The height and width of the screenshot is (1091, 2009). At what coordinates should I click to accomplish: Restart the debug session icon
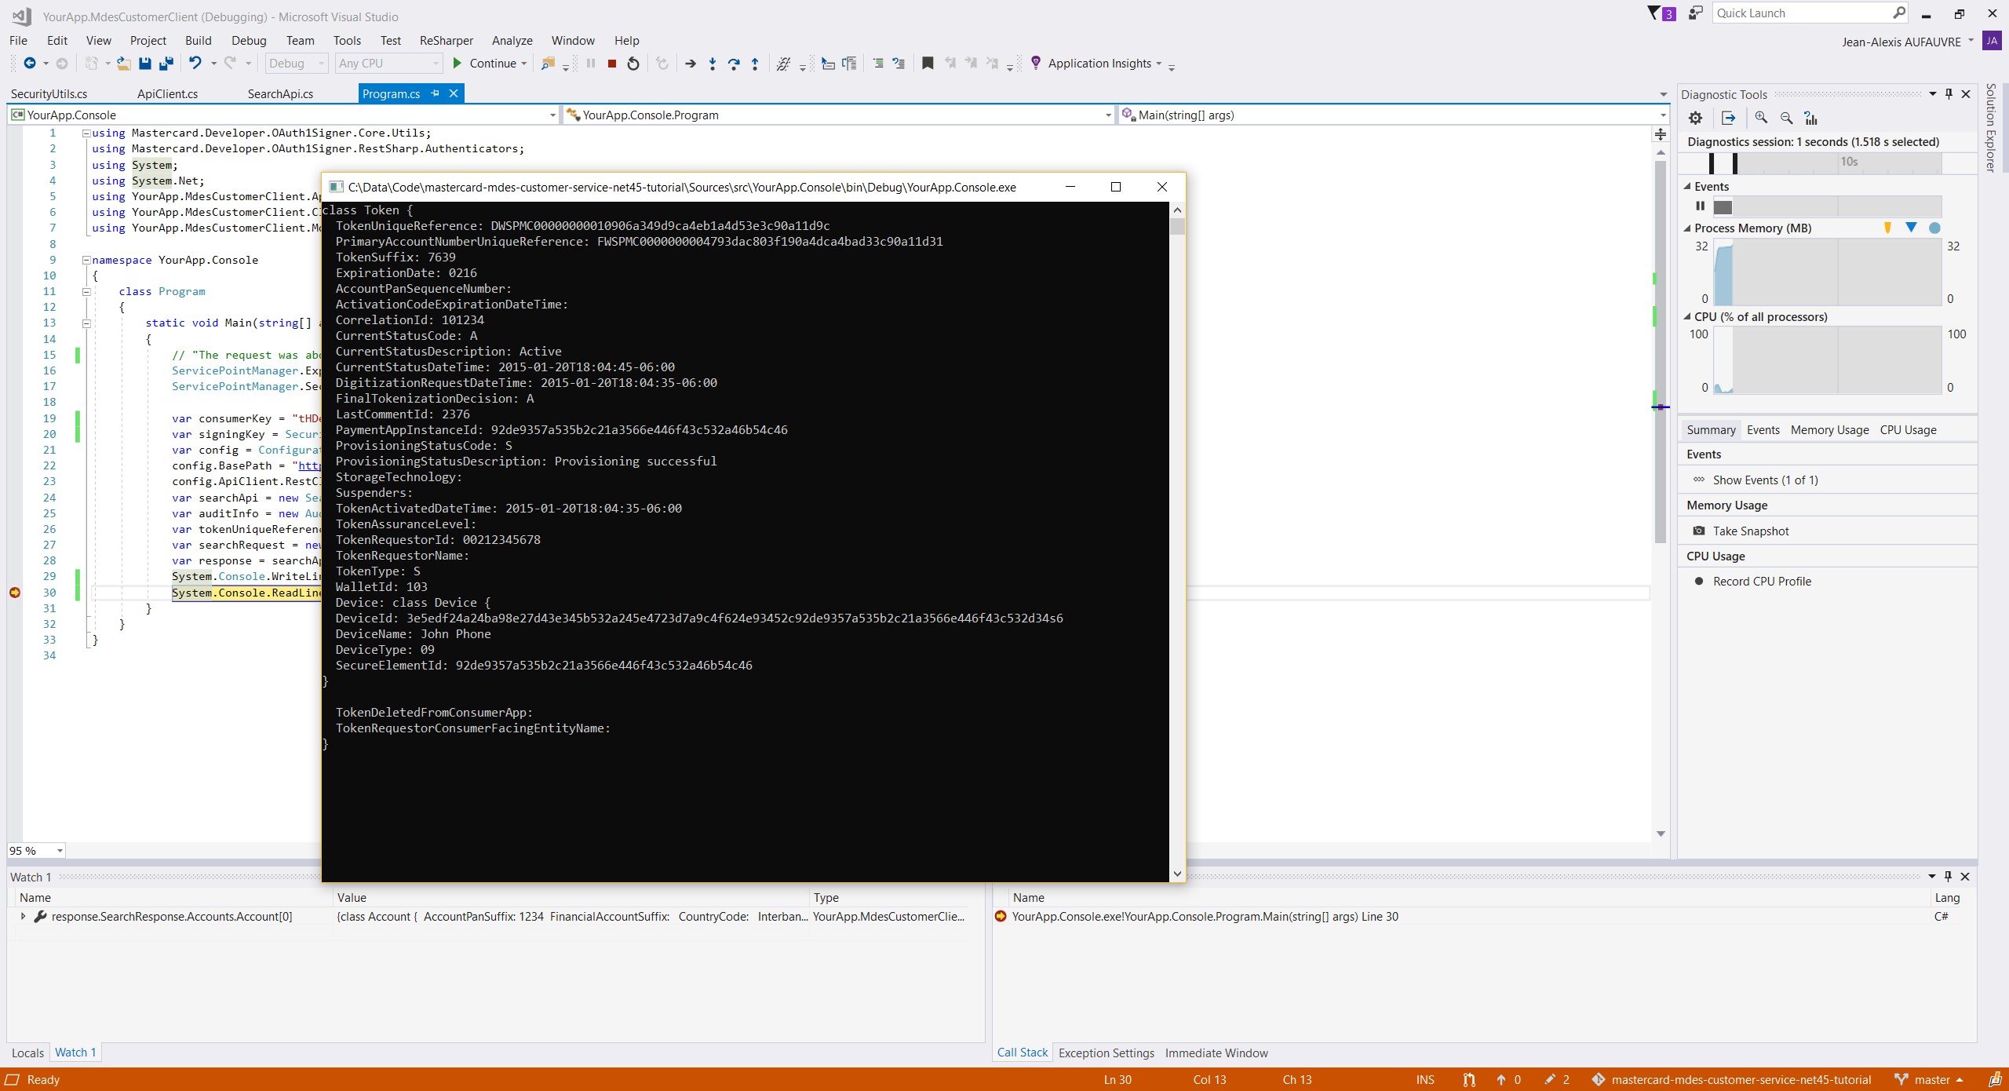(x=633, y=64)
